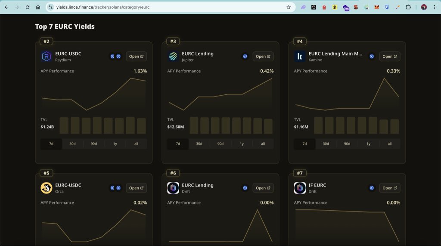Select 30d range on Raydium card
This screenshot has width=441, height=246.
72,144
